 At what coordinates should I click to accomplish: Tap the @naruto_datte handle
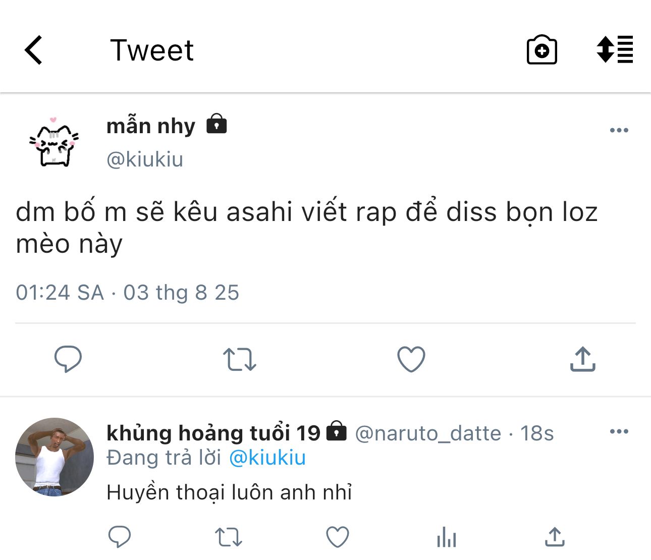(428, 433)
